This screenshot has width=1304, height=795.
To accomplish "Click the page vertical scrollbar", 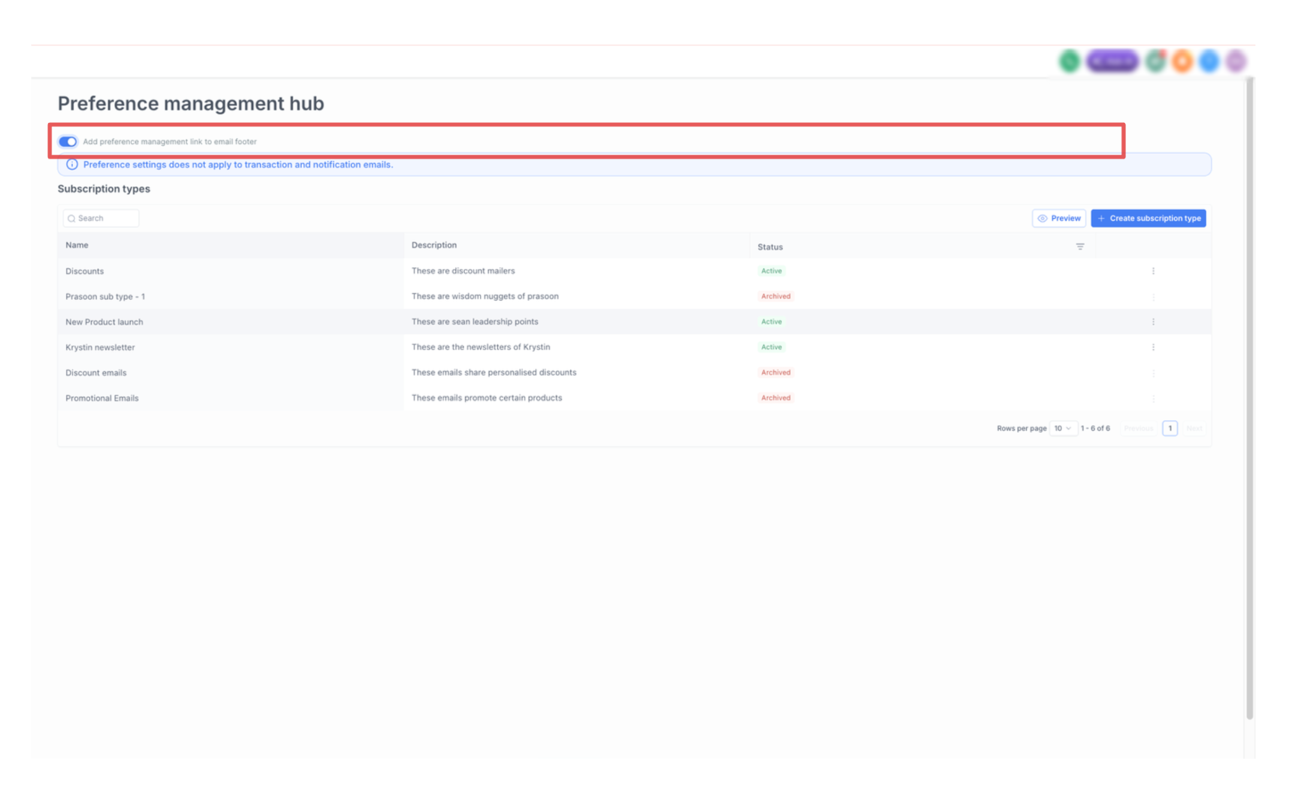I will [1249, 399].
